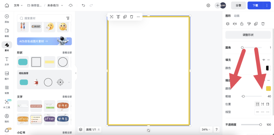Open the 文件 dropdown menu
Image resolution: width=274 pixels, height=135 pixels.
[18, 5]
